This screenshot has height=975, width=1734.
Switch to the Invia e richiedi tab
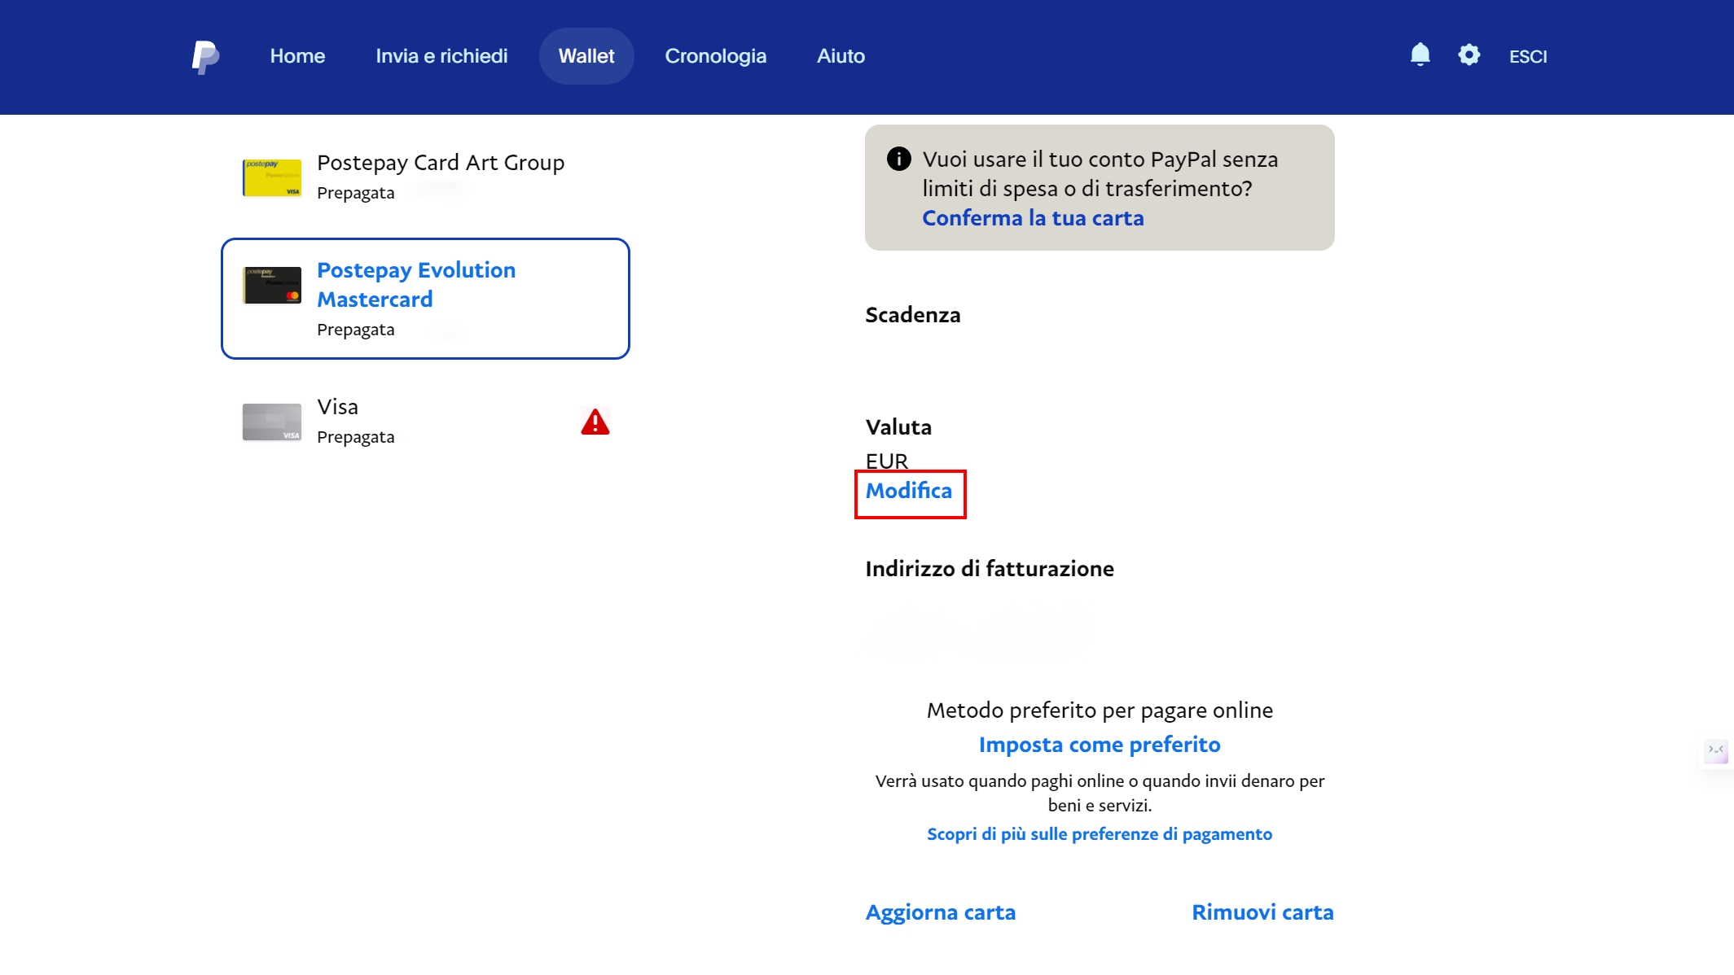click(x=441, y=55)
